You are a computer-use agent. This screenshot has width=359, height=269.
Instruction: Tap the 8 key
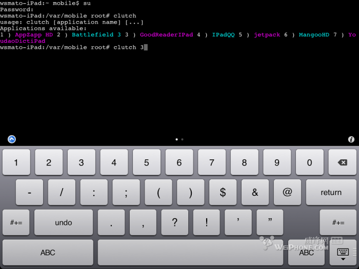[245, 162]
